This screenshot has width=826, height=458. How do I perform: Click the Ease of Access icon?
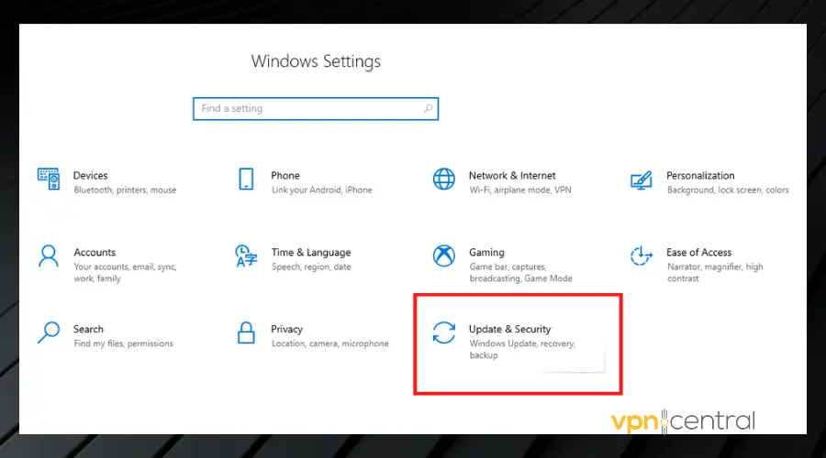point(642,256)
